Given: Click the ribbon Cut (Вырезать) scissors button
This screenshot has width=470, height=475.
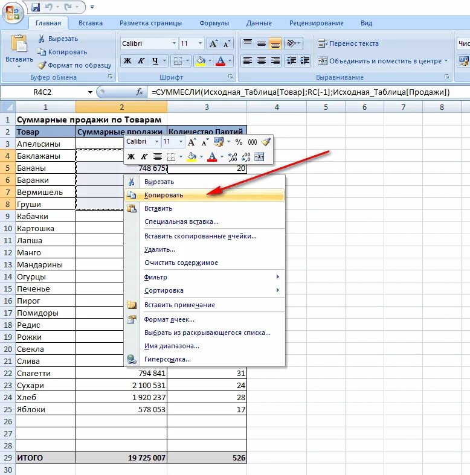Looking at the screenshot, I should pos(58,39).
